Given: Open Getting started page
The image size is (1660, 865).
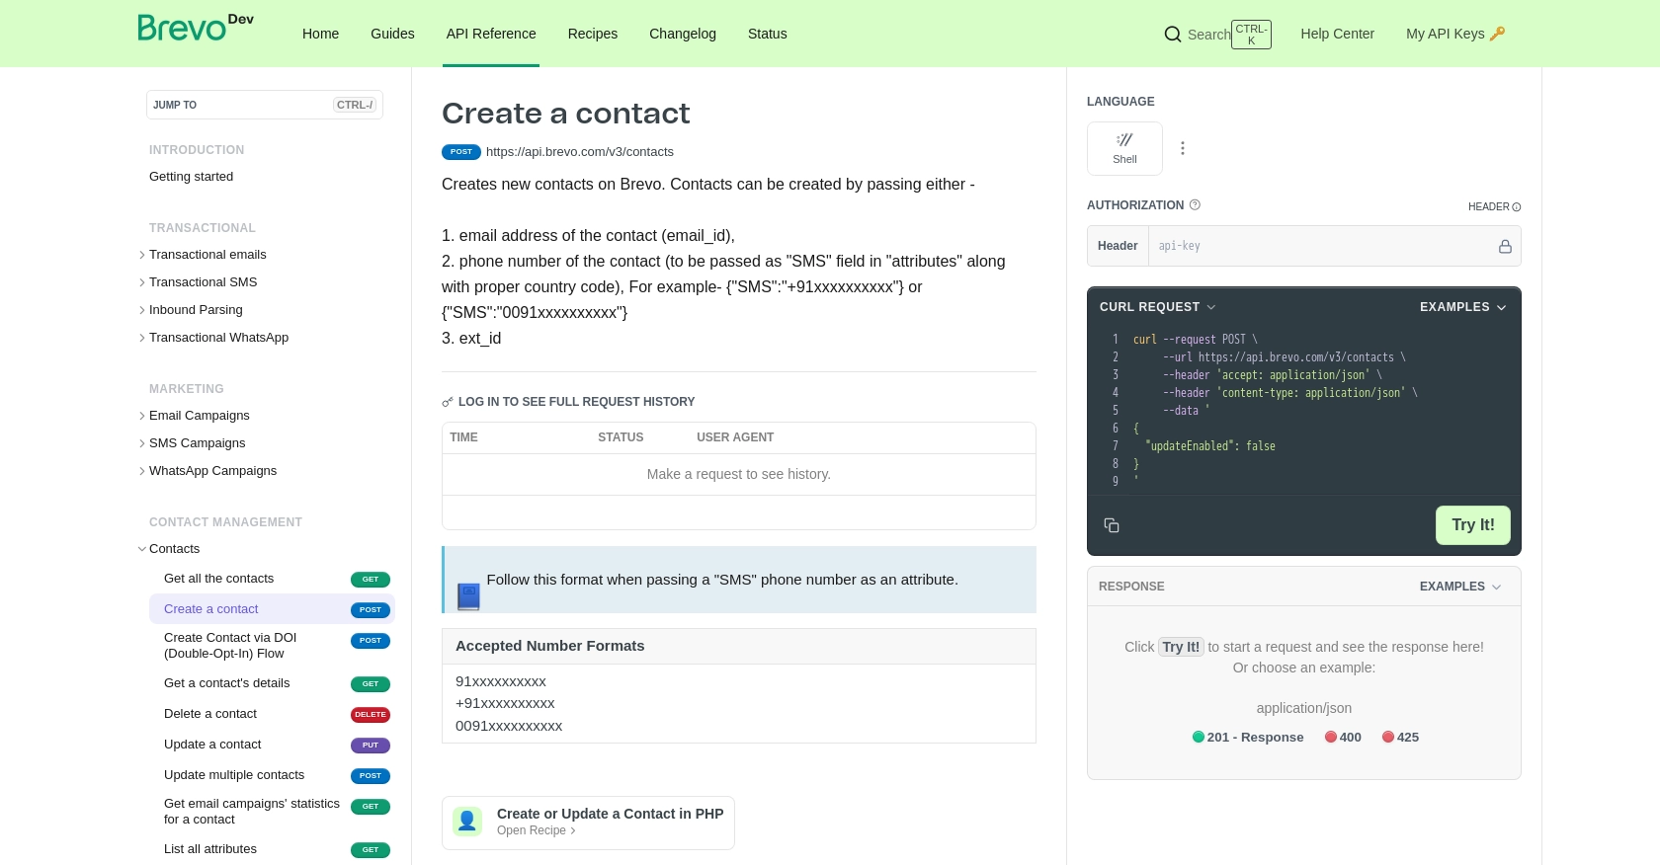Looking at the screenshot, I should click(192, 177).
